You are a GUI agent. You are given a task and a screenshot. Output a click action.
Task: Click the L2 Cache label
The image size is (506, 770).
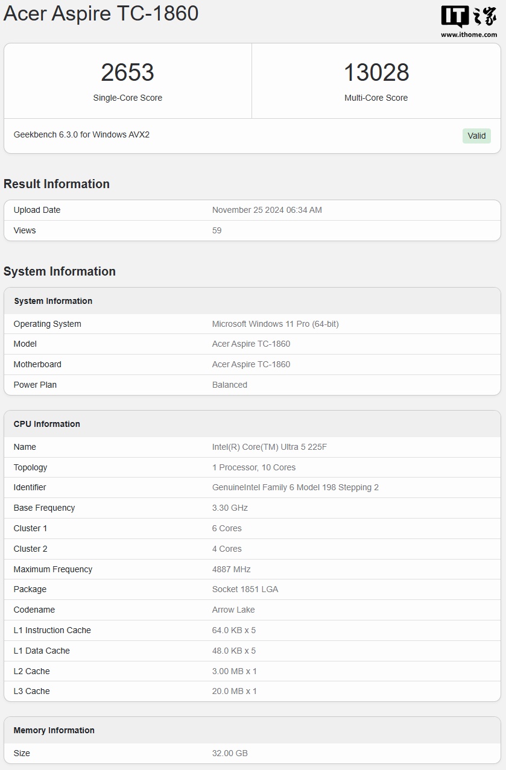32,671
